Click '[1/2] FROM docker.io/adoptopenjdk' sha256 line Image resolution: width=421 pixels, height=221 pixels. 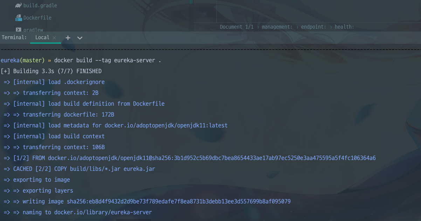(190, 158)
